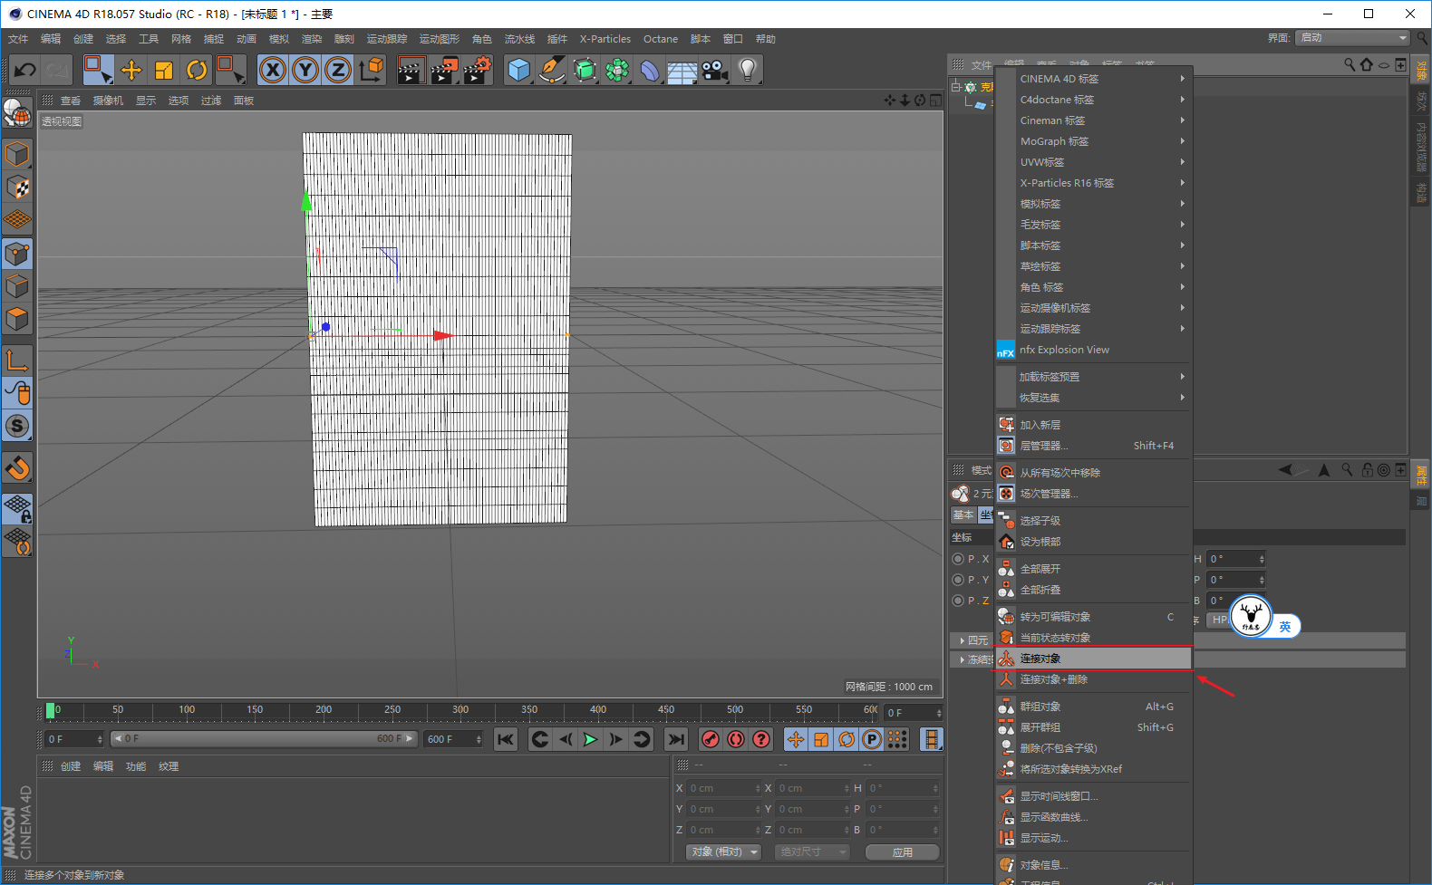
Task: Select the Move tool
Action: point(131,70)
